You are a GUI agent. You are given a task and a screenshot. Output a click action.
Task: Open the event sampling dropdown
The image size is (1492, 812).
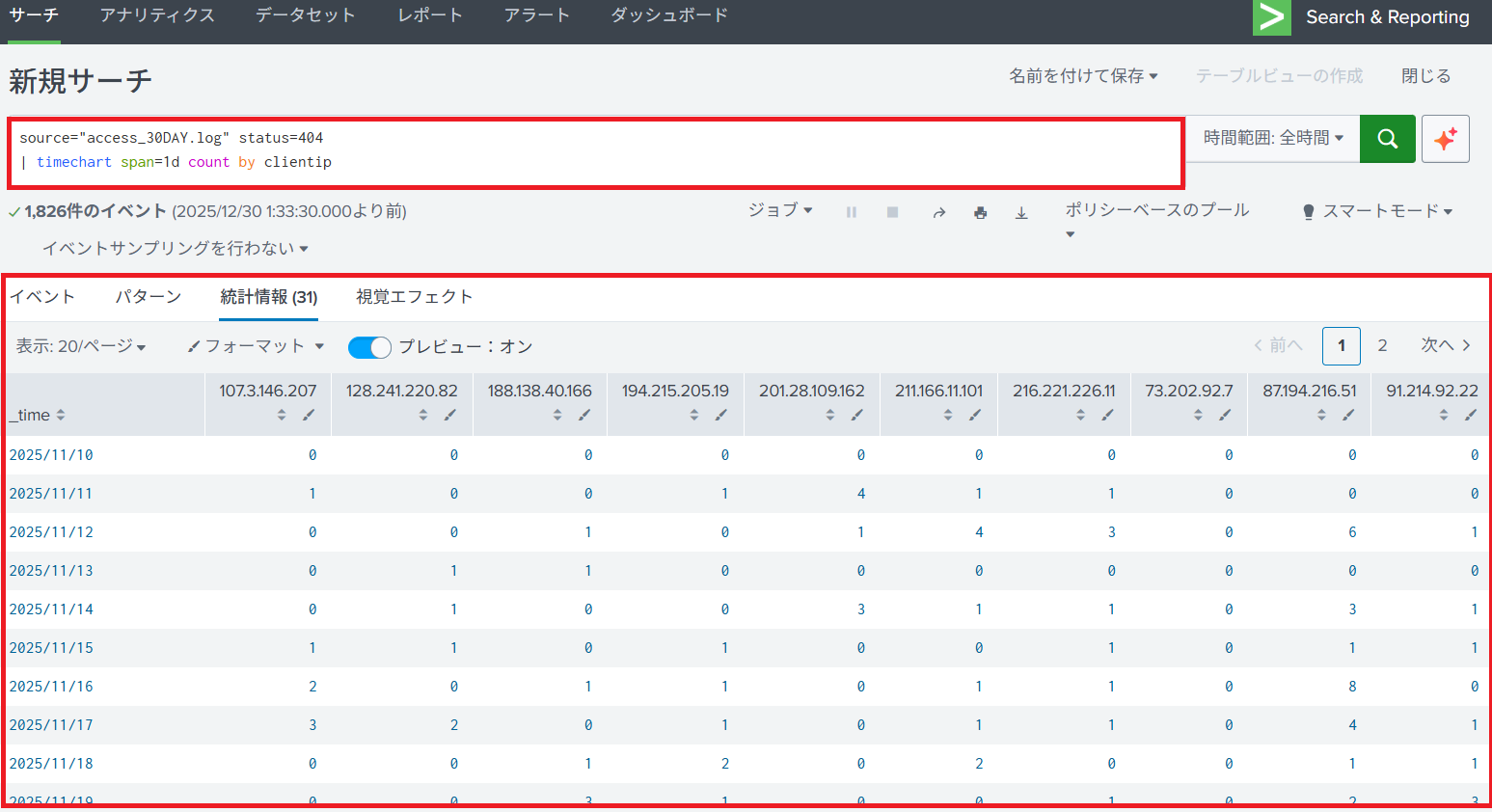(x=175, y=249)
